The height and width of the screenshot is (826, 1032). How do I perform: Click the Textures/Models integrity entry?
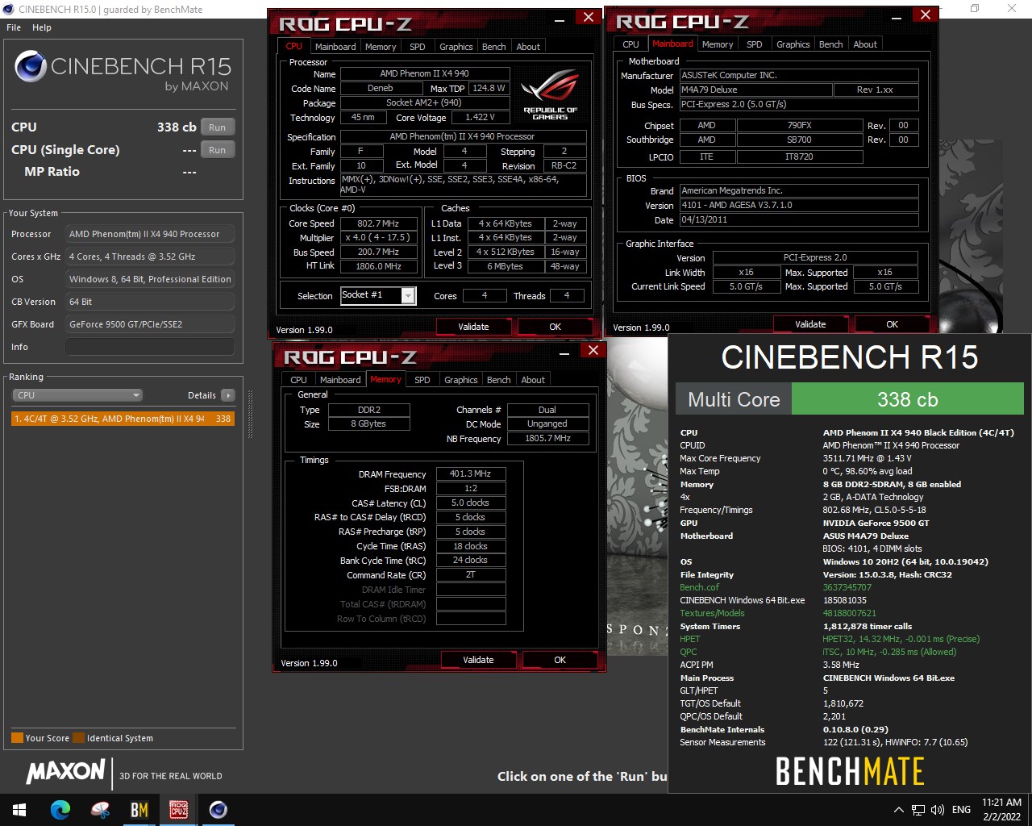712,613
